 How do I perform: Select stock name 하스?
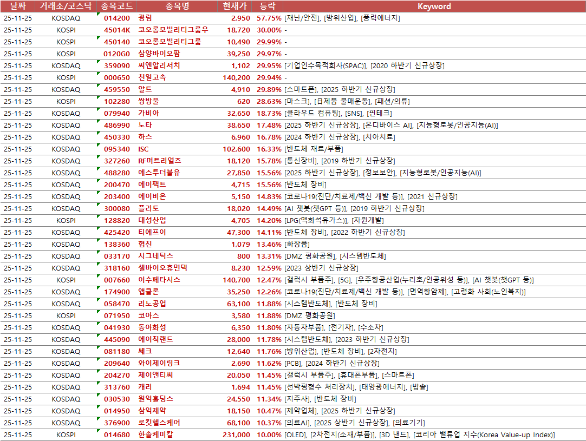tap(145, 137)
